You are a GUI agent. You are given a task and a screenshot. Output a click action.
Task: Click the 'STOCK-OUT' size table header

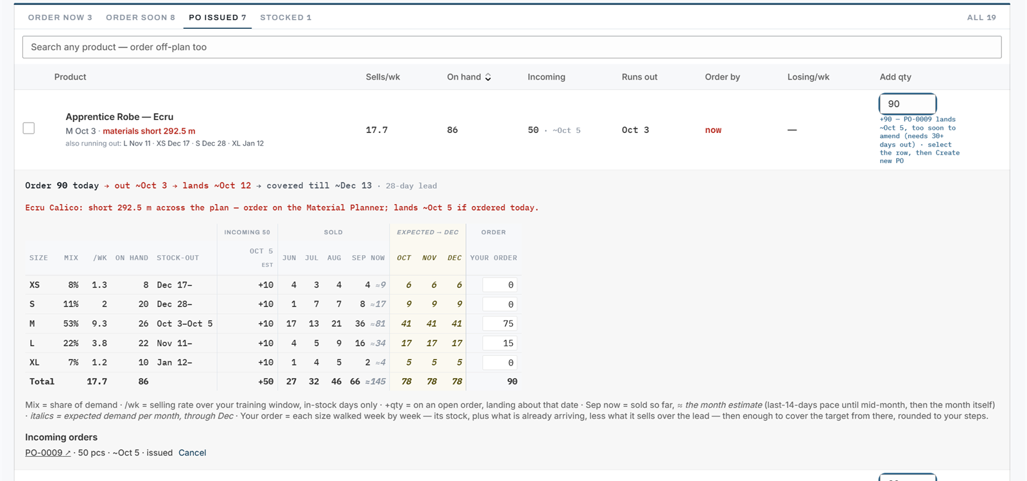click(178, 258)
